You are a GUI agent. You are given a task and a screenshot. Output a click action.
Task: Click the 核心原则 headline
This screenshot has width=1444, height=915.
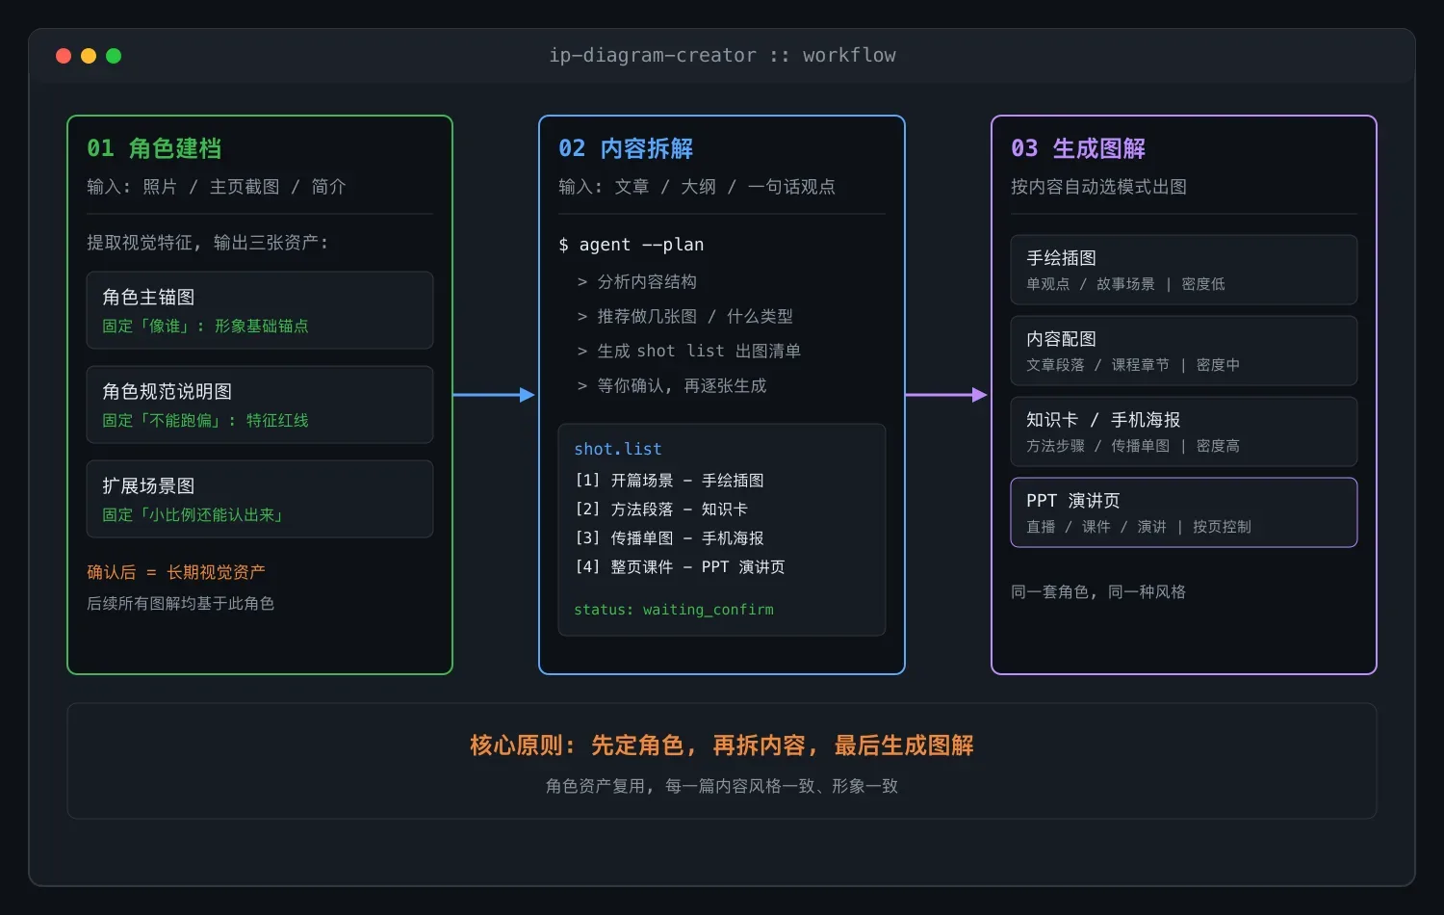(722, 745)
